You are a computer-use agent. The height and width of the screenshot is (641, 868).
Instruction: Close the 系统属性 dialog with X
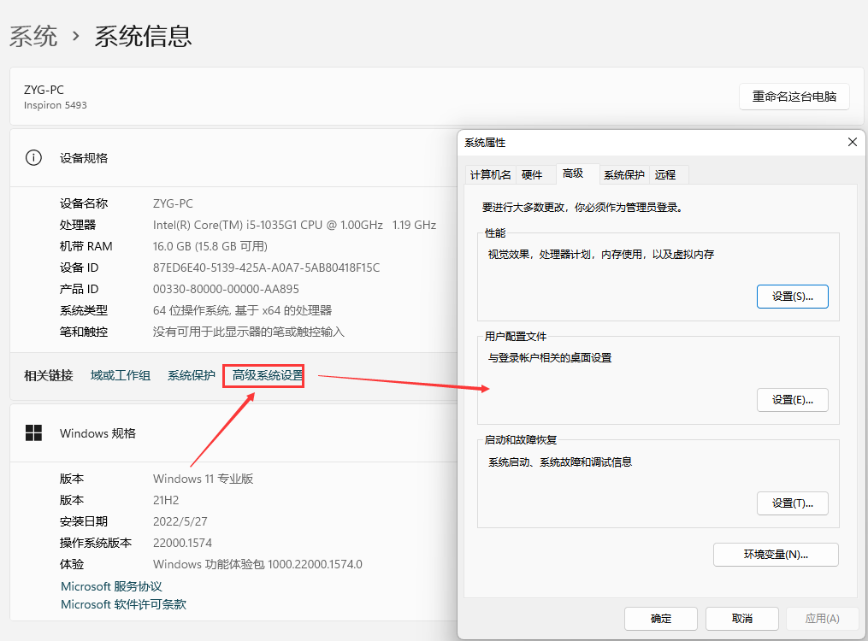click(x=853, y=142)
